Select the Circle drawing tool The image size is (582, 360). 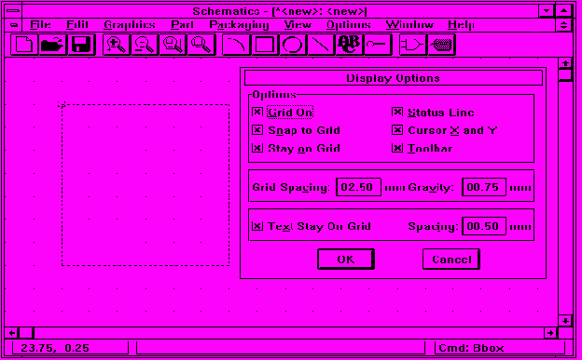point(293,45)
